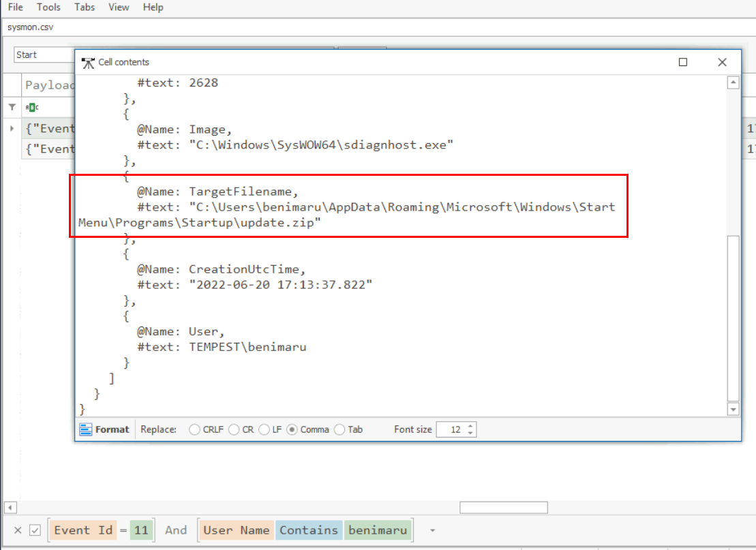Click the Payload column header

pos(48,85)
